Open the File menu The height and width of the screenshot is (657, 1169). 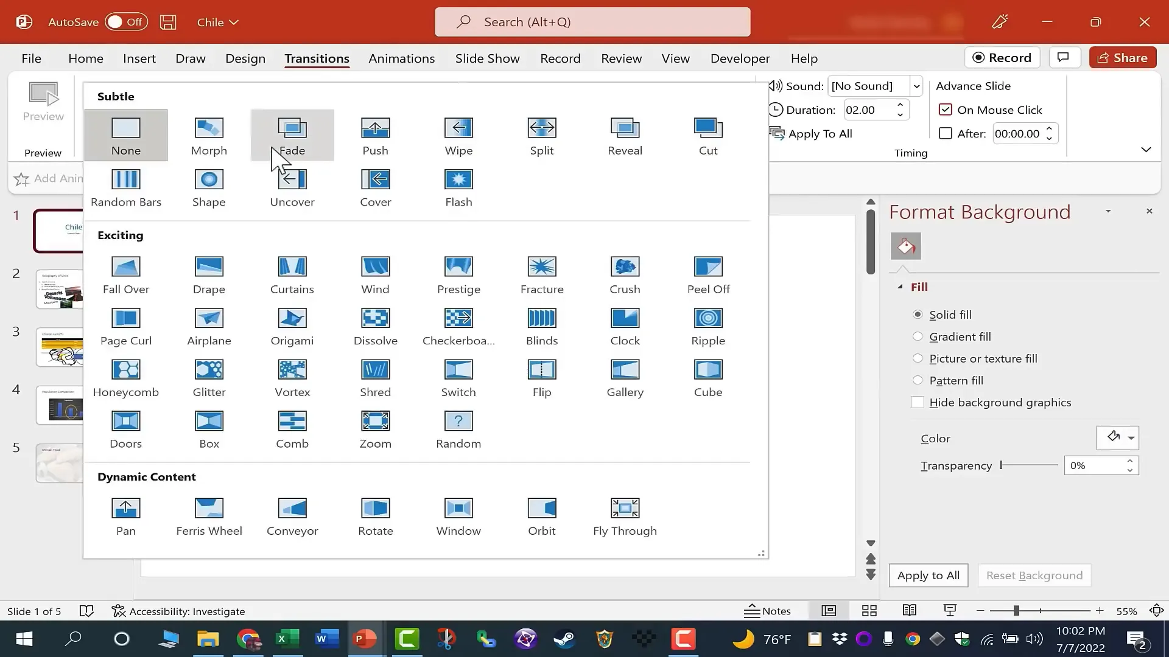[x=32, y=58]
